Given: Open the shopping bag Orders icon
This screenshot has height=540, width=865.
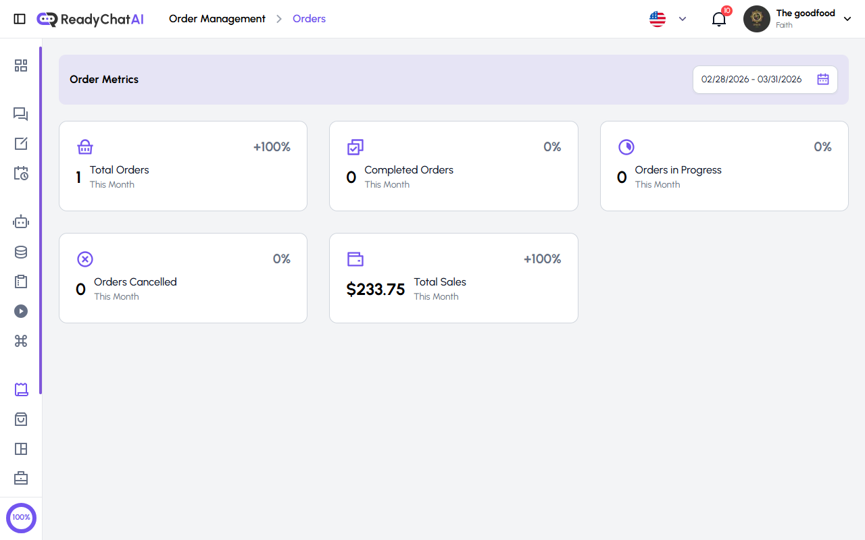Looking at the screenshot, I should click(x=21, y=419).
